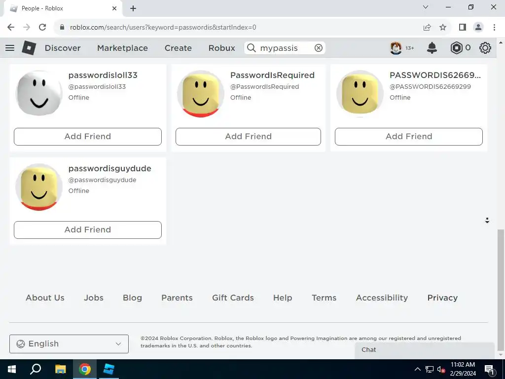The width and height of the screenshot is (505, 379).
Task: Open the passwordisloll33 display name
Action: coord(103,75)
